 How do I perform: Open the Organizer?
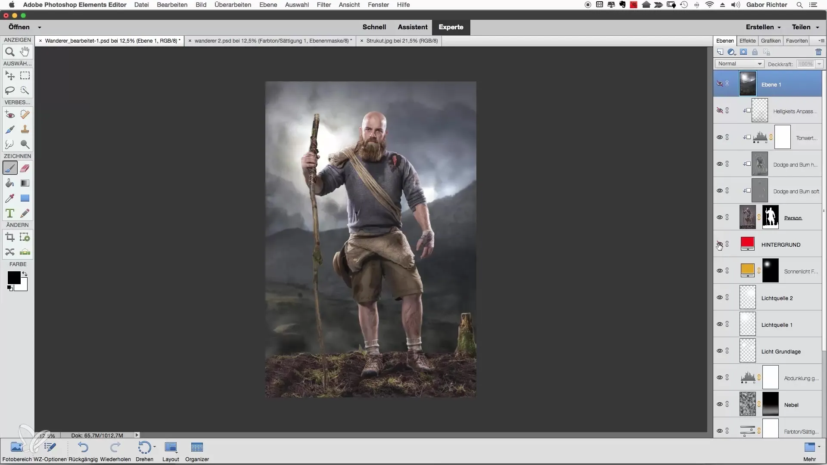click(197, 452)
